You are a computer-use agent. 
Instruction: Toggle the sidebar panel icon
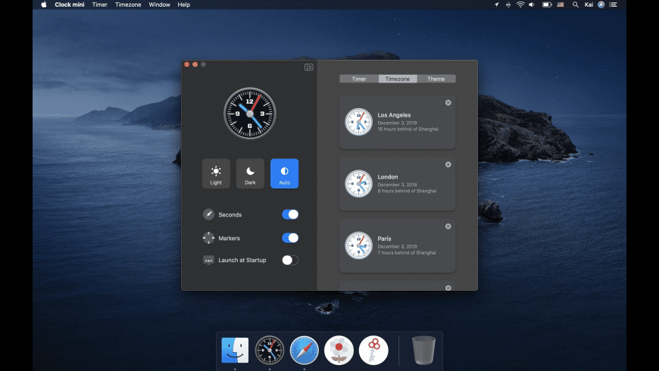(x=308, y=67)
